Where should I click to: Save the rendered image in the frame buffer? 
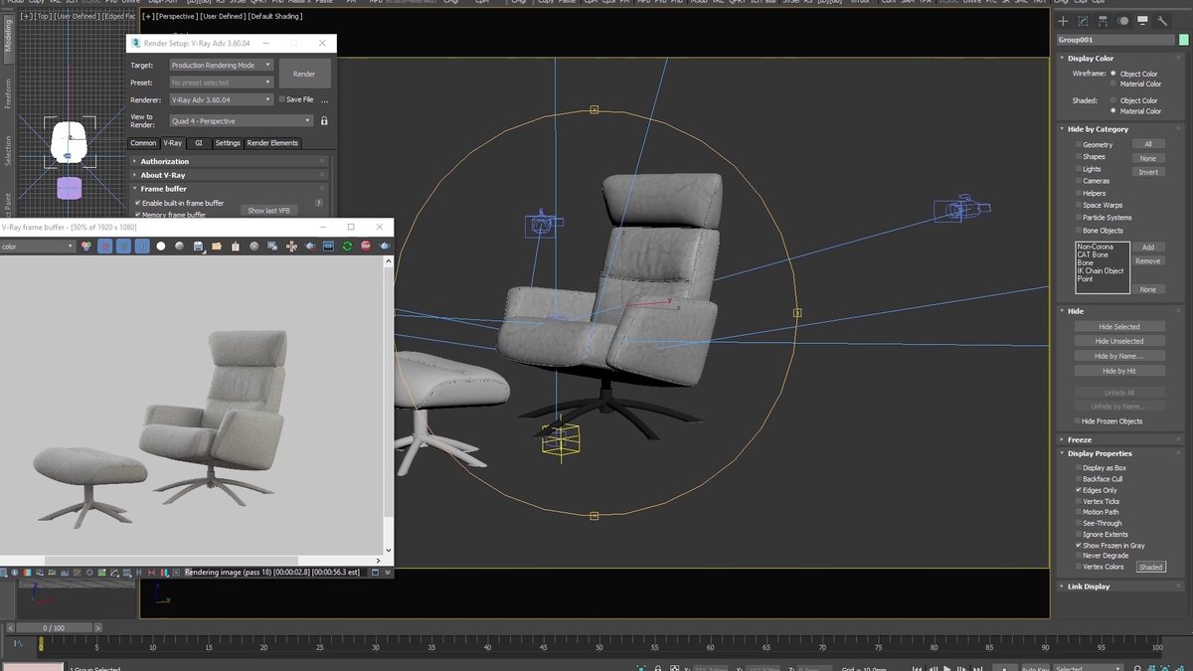pyautogui.click(x=199, y=246)
